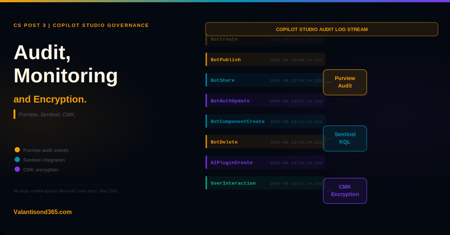Click the CMK encryption legend label

(40, 170)
